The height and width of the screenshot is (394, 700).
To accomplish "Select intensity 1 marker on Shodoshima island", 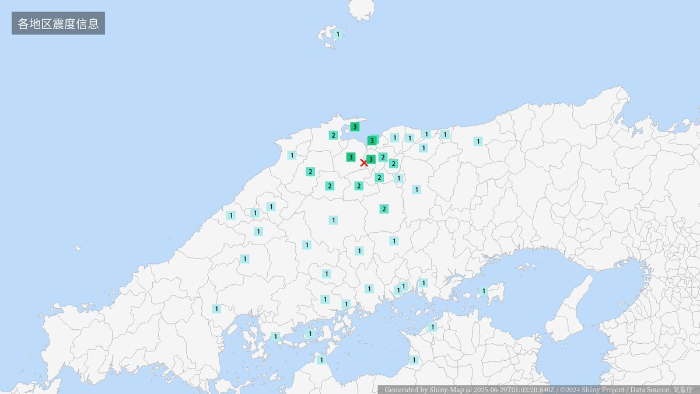I will pos(483,291).
